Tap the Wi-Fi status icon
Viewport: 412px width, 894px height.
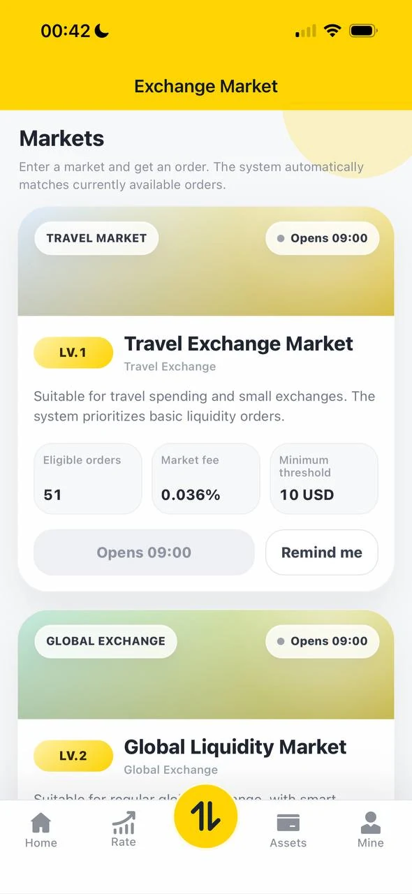click(x=332, y=31)
